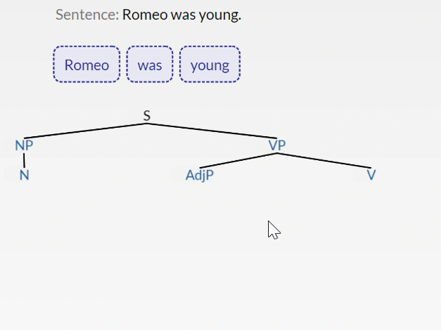This screenshot has width=441, height=330.
Task: Click Romeo in the sentence line
Action: [x=144, y=14]
